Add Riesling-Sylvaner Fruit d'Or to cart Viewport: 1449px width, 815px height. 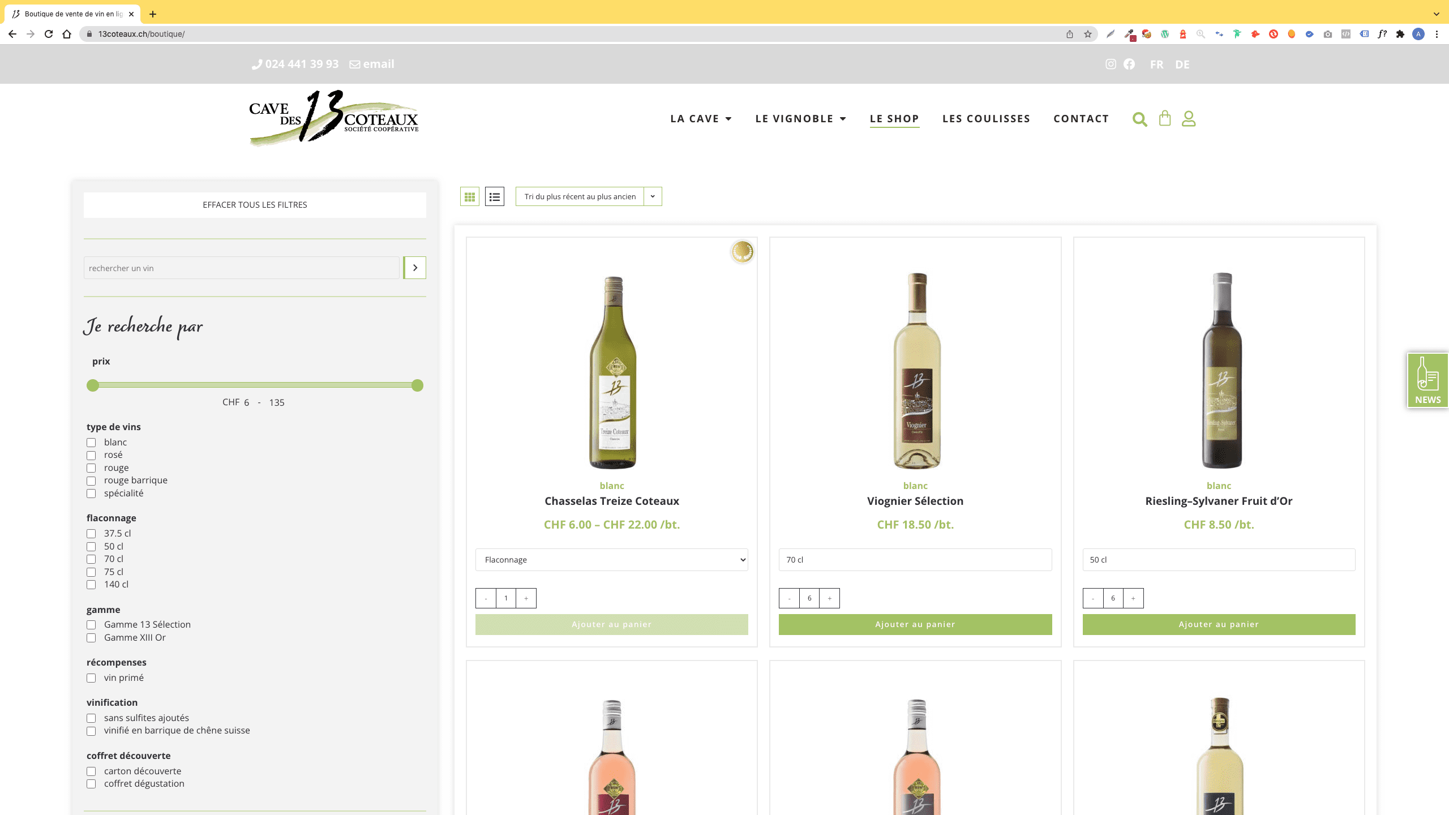point(1219,624)
